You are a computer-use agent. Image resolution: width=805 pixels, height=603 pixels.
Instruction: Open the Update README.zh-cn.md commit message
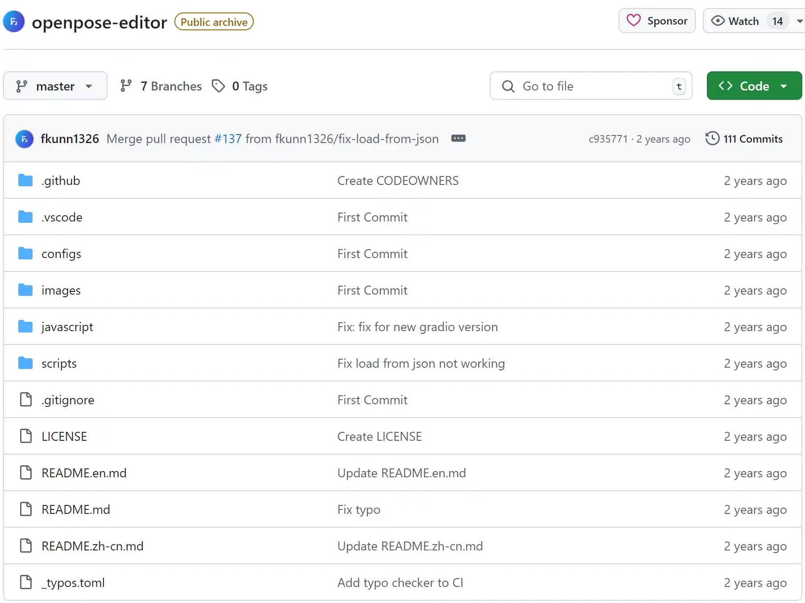click(x=410, y=546)
